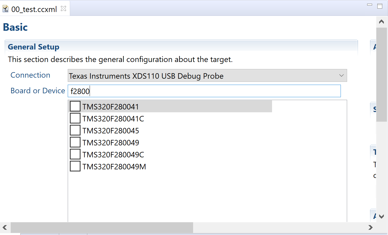The height and width of the screenshot is (235, 388).
Task: Click the ccxml file icon on tab
Action: point(5,9)
